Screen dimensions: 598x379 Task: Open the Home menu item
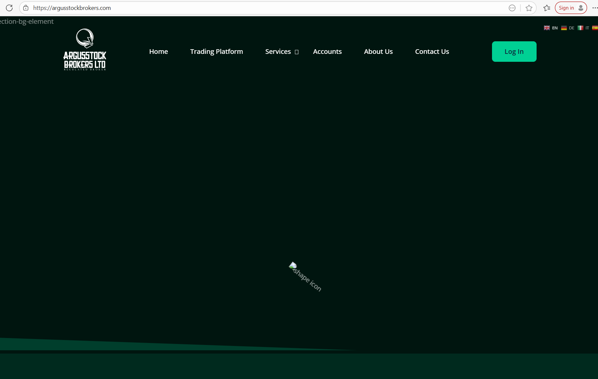pos(158,52)
